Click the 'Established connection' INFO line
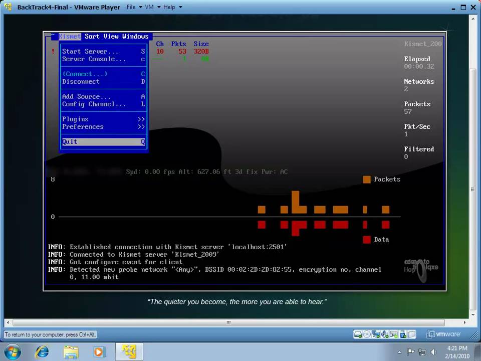Viewport: 481px width, 361px height. pyautogui.click(x=167, y=247)
